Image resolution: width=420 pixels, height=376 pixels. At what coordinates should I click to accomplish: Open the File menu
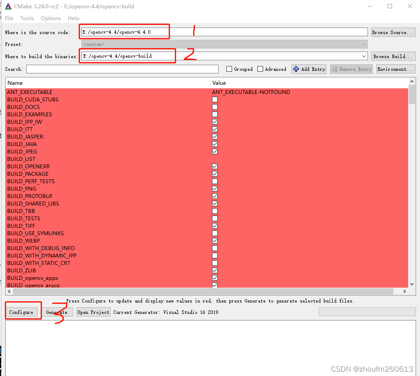point(9,18)
